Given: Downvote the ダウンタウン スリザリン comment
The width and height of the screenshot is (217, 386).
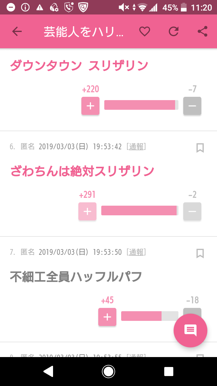Looking at the screenshot, I should [192, 106].
